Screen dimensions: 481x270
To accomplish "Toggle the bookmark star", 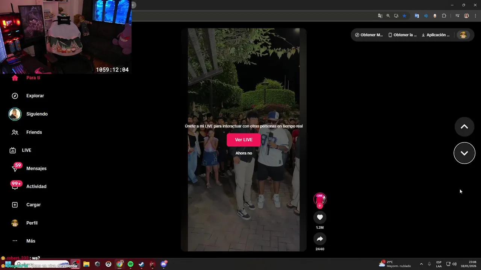I will (x=404, y=16).
